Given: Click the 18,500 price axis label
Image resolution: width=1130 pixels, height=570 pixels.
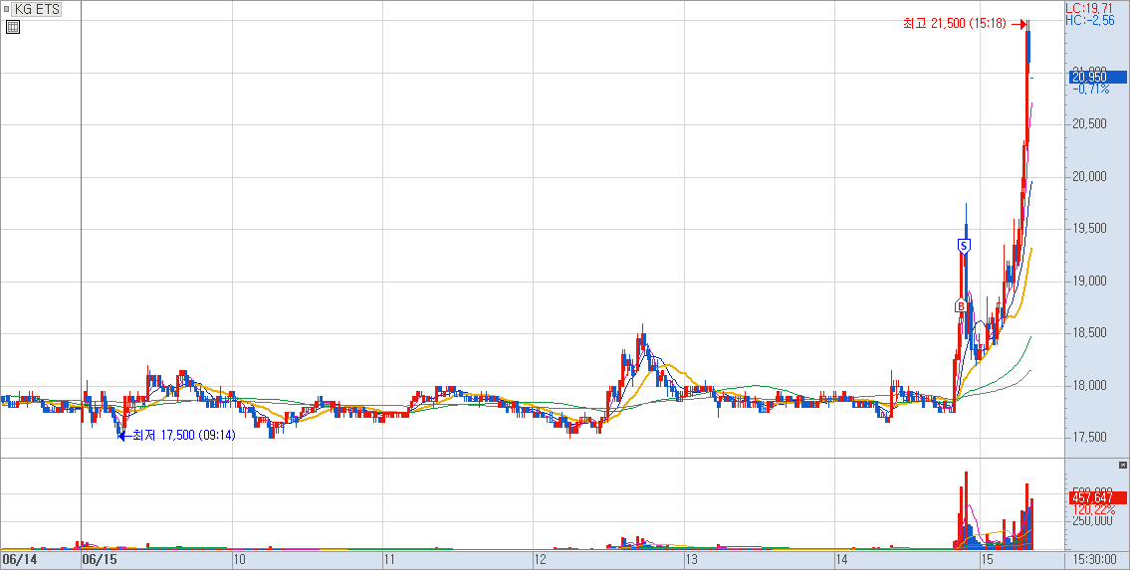Looking at the screenshot, I should tap(1089, 332).
